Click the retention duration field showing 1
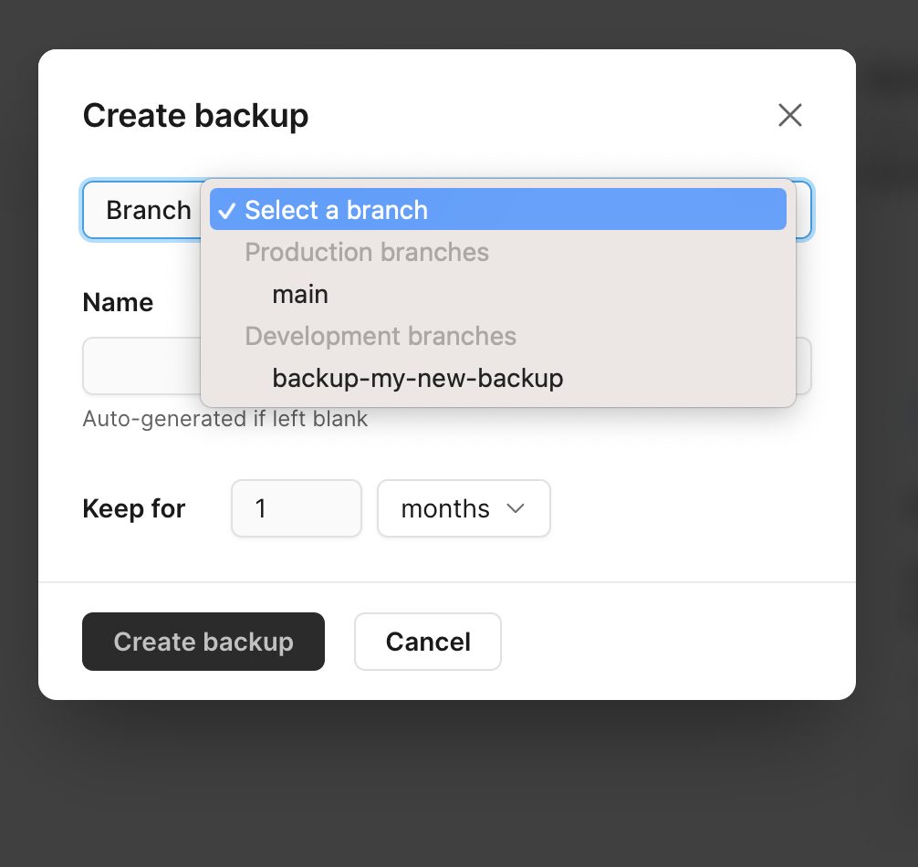The width and height of the screenshot is (918, 867). tap(296, 508)
